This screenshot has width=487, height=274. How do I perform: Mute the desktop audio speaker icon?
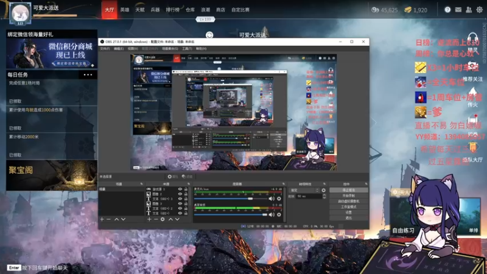click(272, 214)
